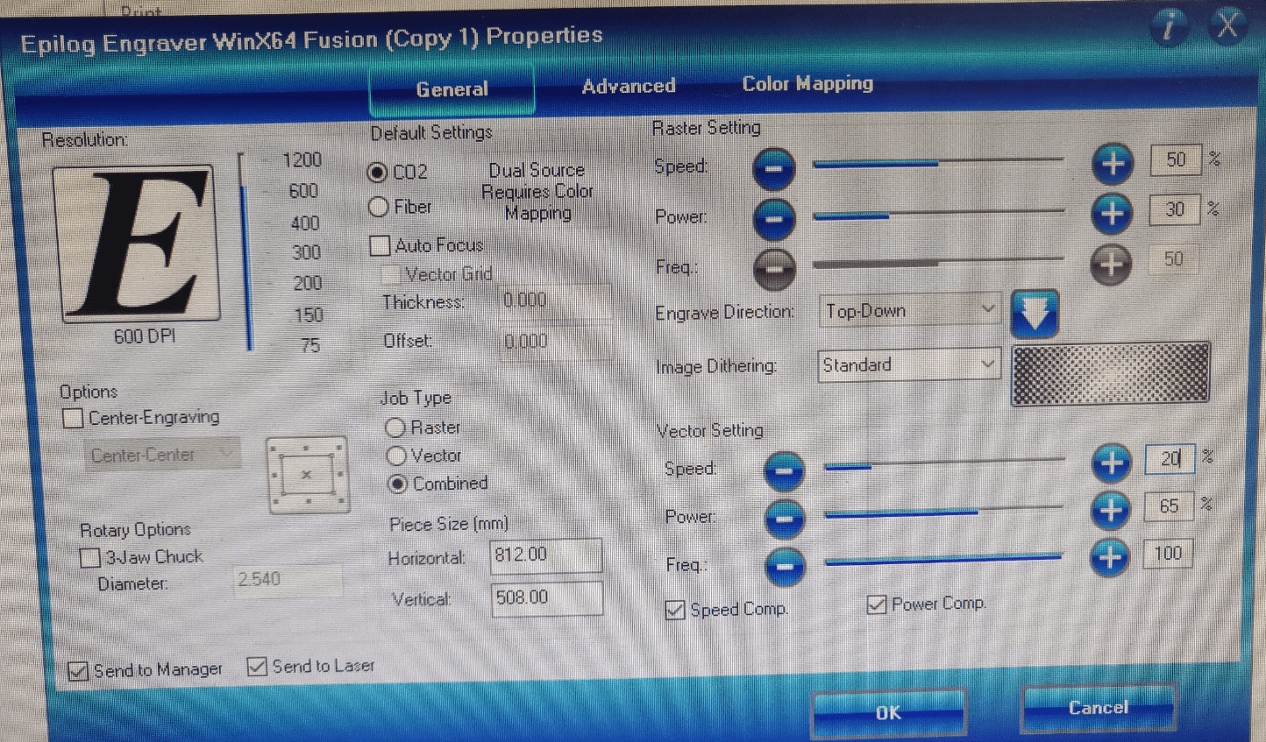
Task: Decrease Raster Power with minus button
Action: pos(774,218)
